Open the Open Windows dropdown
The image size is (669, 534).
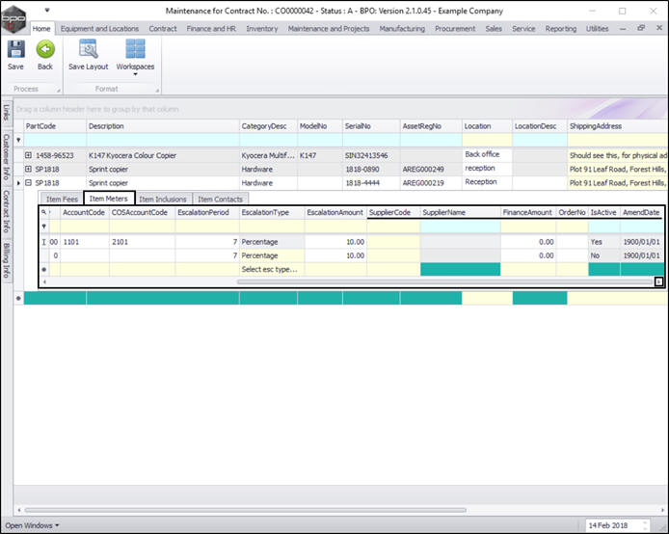point(33,525)
